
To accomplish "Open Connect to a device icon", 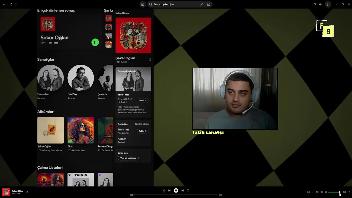I will [322, 192].
